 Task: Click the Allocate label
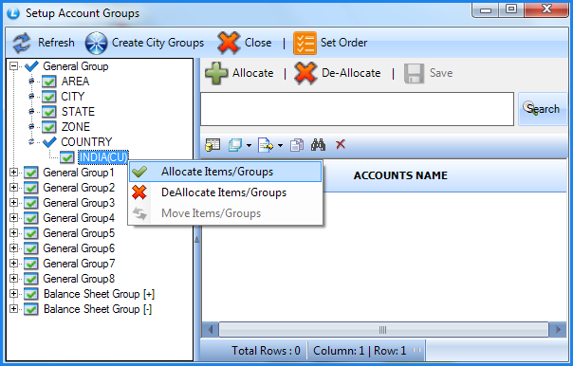click(253, 73)
